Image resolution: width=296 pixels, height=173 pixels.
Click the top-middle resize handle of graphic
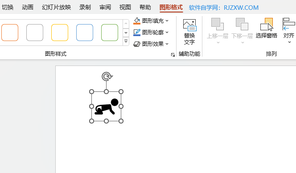point(106,91)
